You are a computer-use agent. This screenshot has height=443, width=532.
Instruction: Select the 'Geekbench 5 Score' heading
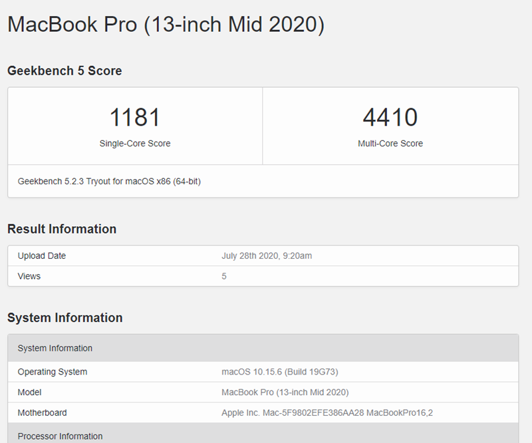tap(65, 71)
